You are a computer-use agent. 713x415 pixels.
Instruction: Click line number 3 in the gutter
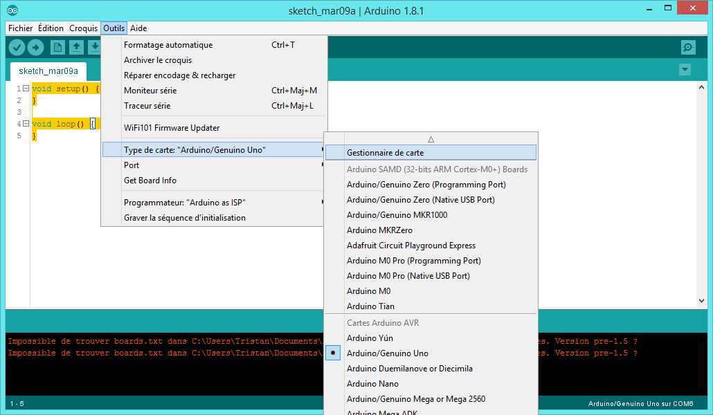[19, 112]
